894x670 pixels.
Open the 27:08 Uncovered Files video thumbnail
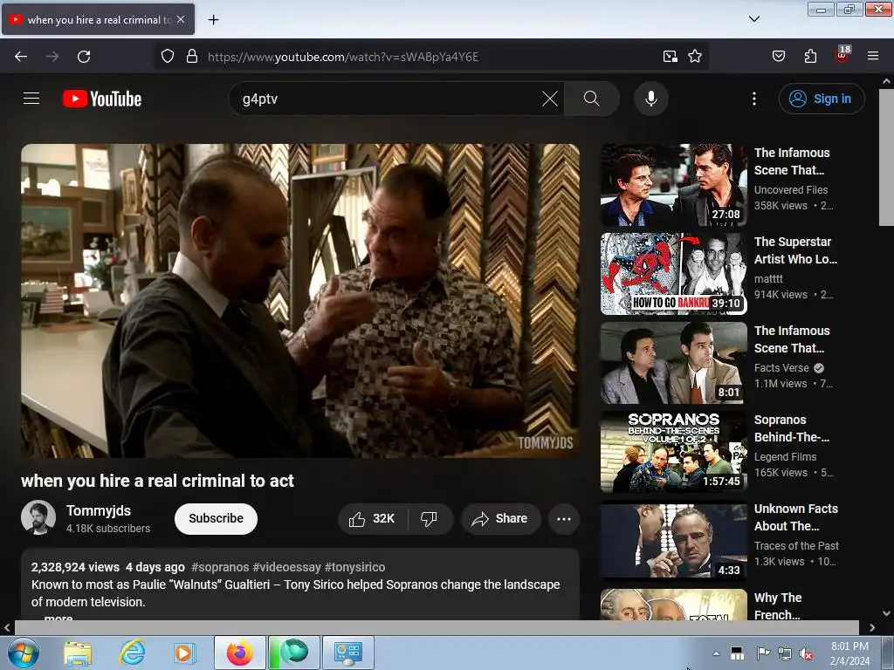[673, 185]
